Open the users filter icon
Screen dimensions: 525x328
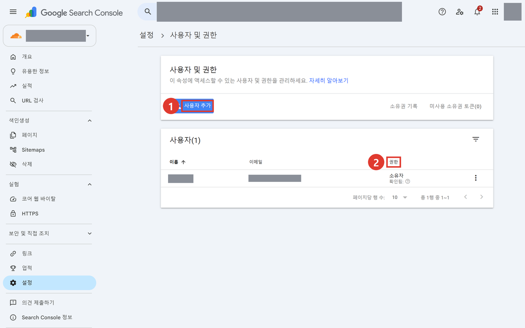[476, 140]
